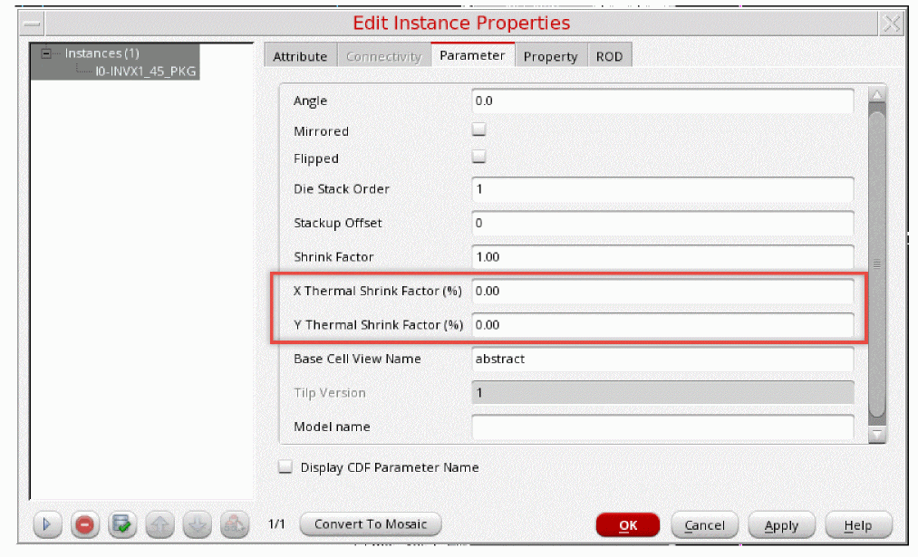Click the Base Cell View Name field
Image resolution: width=918 pixels, height=557 pixels.
[662, 359]
